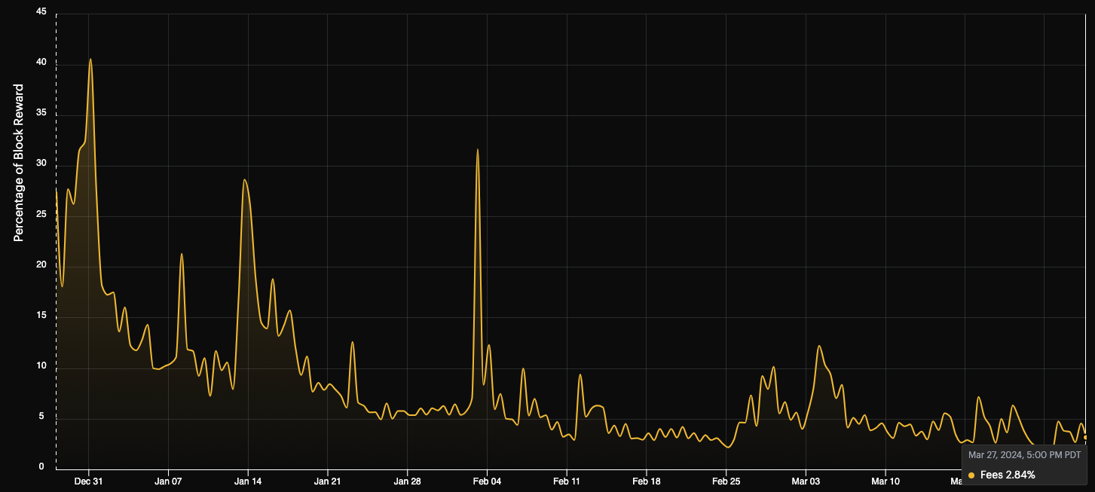Click the "35" y-axis tick label

click(x=41, y=114)
